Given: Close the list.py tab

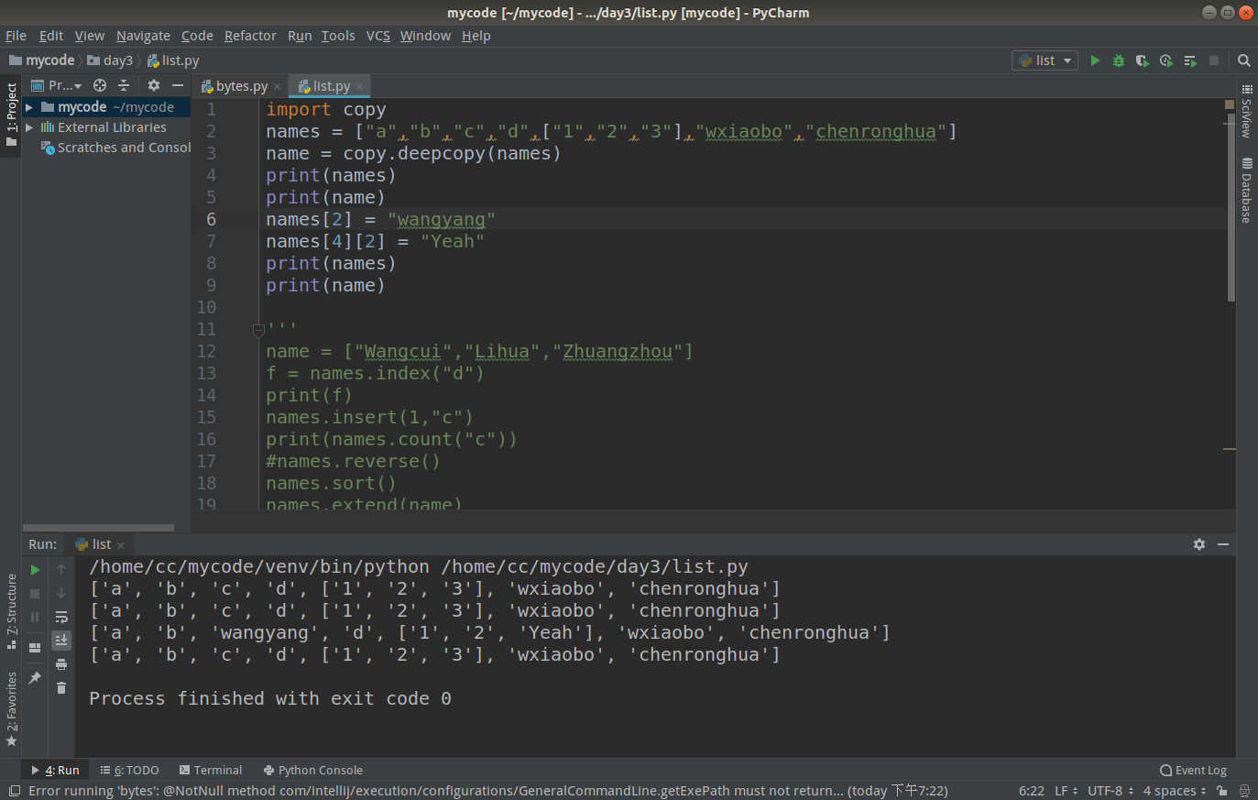Looking at the screenshot, I should coord(360,86).
